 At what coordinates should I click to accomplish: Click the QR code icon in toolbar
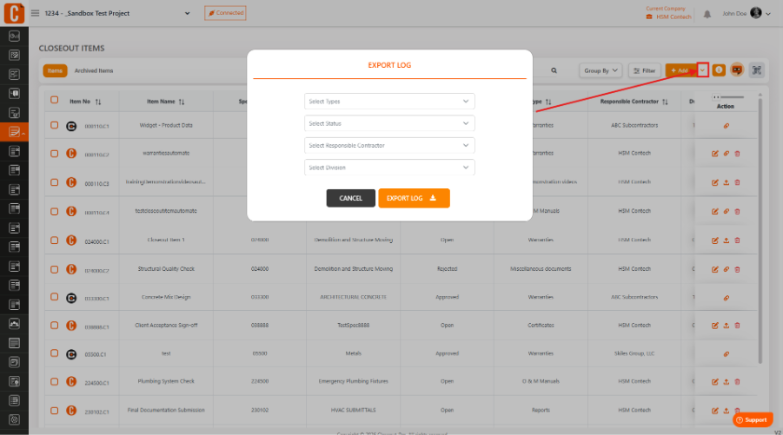click(x=757, y=70)
